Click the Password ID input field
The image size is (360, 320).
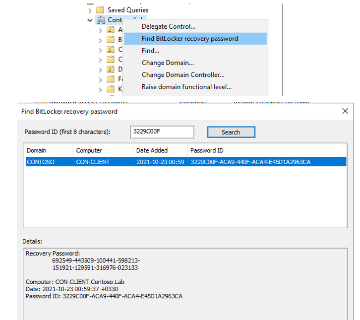[x=161, y=132]
